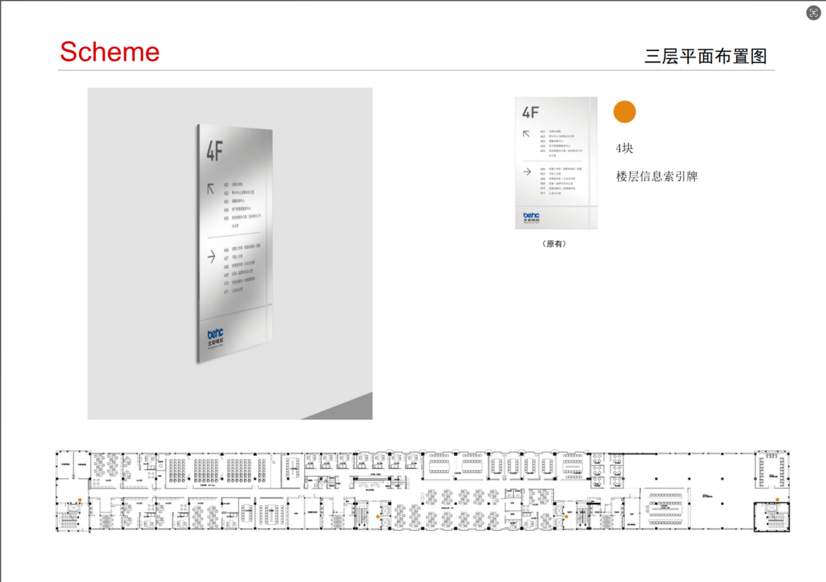
Task: Open the small 4F sign thumbnail
Action: click(556, 163)
